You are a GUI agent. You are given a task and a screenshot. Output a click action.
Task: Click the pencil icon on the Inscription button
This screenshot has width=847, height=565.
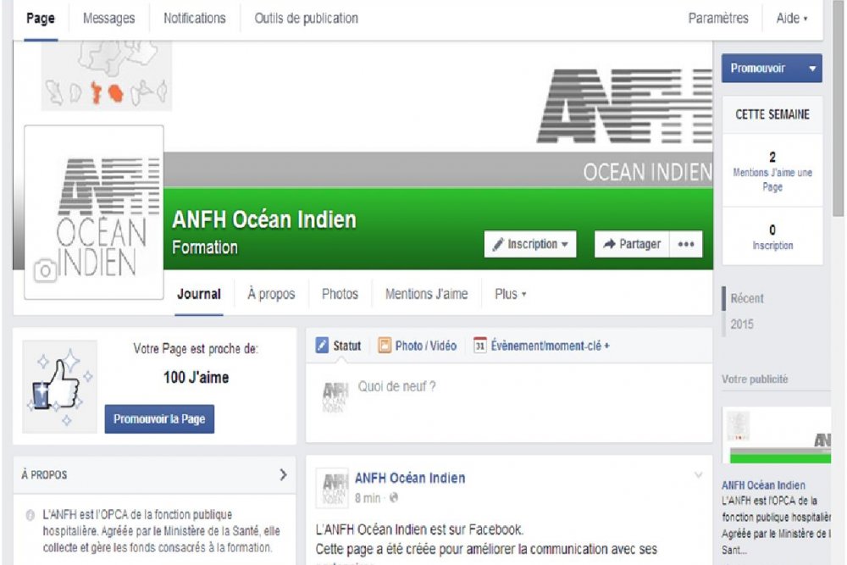pos(498,244)
